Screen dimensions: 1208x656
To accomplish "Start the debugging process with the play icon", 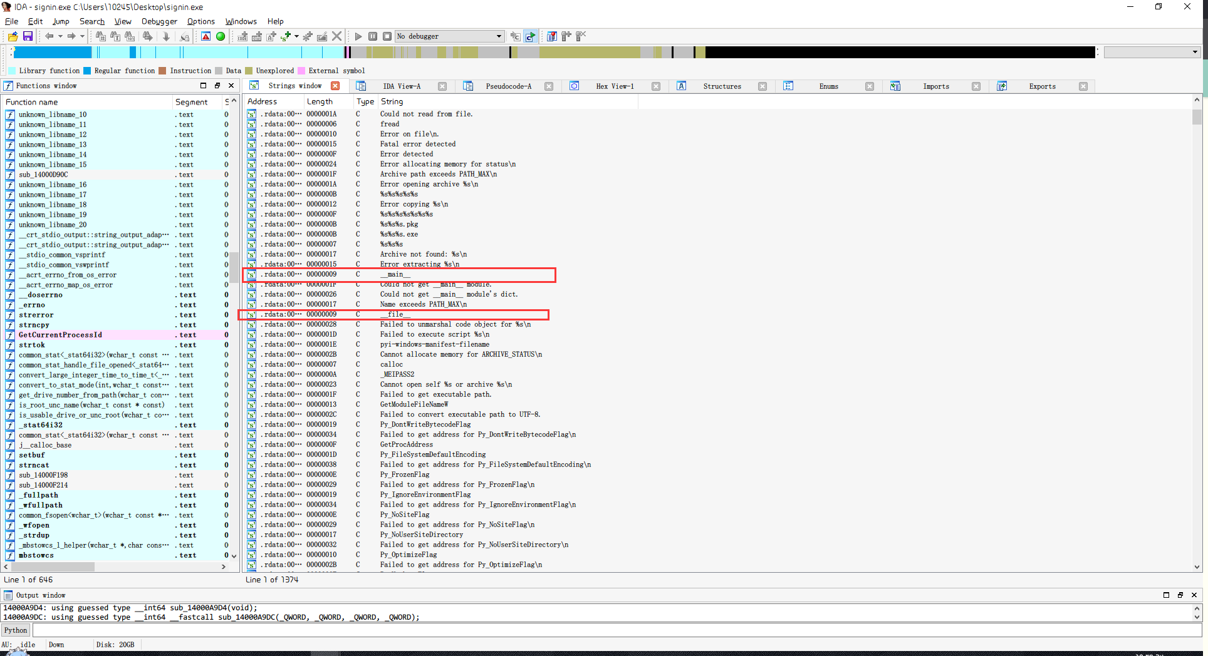I will tap(358, 36).
